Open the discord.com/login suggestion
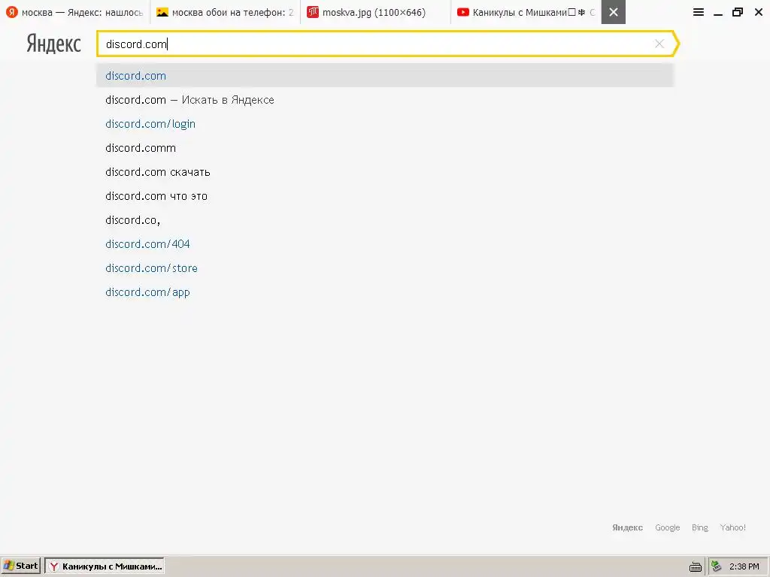The width and height of the screenshot is (770, 577). (385, 124)
